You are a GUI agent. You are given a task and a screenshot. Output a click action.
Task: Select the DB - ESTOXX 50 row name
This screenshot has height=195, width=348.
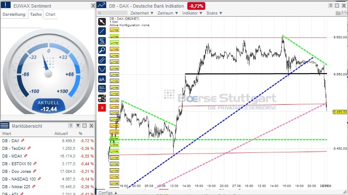pos(17,163)
